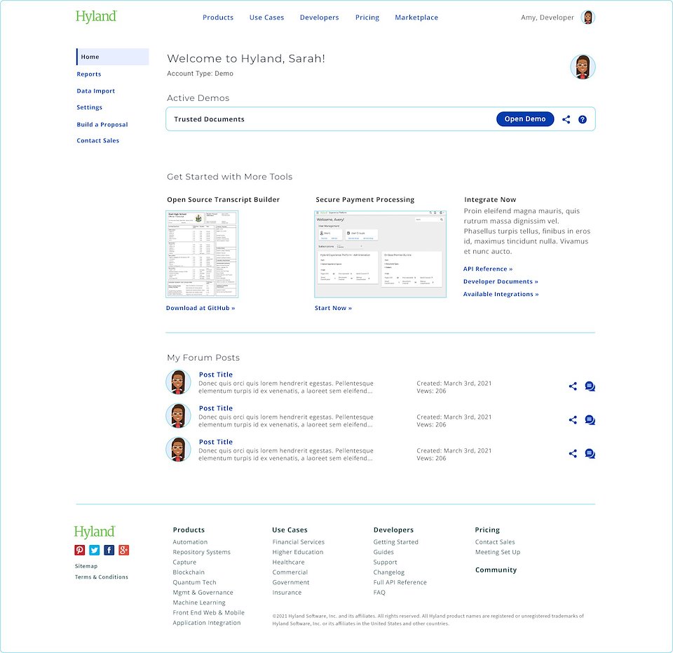Share the third forum post
The width and height of the screenshot is (673, 653).
[x=573, y=453]
